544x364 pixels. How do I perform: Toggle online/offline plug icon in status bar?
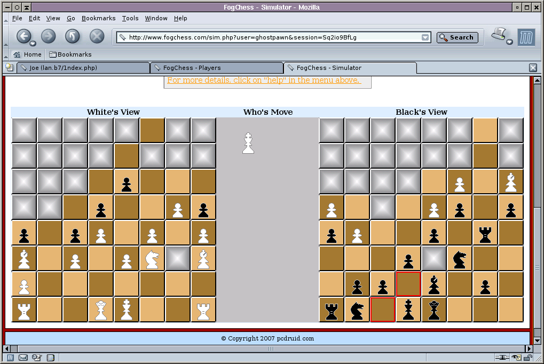[502, 358]
